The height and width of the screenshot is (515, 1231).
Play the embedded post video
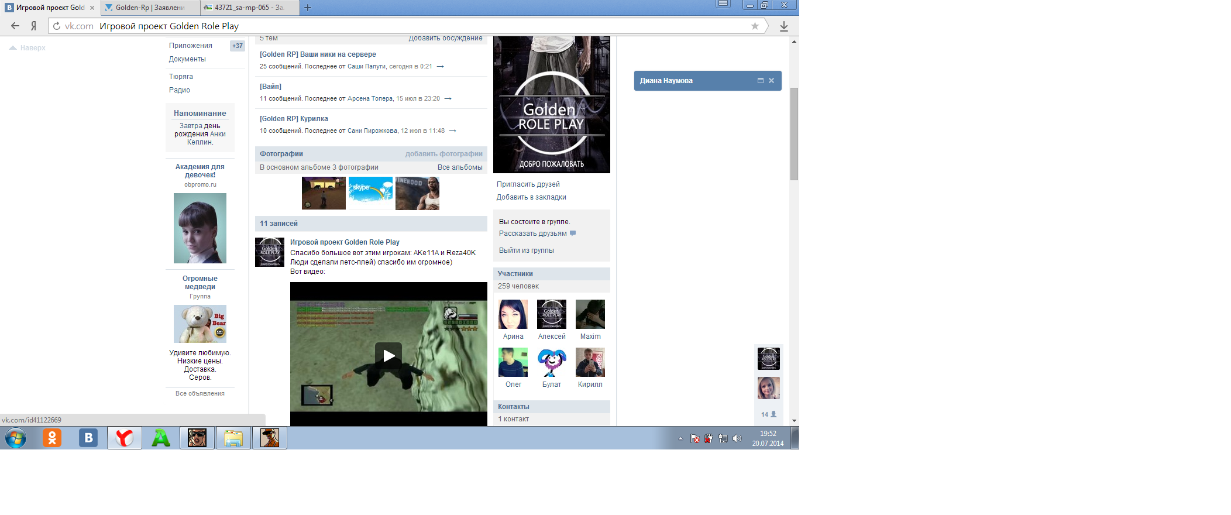tap(388, 355)
